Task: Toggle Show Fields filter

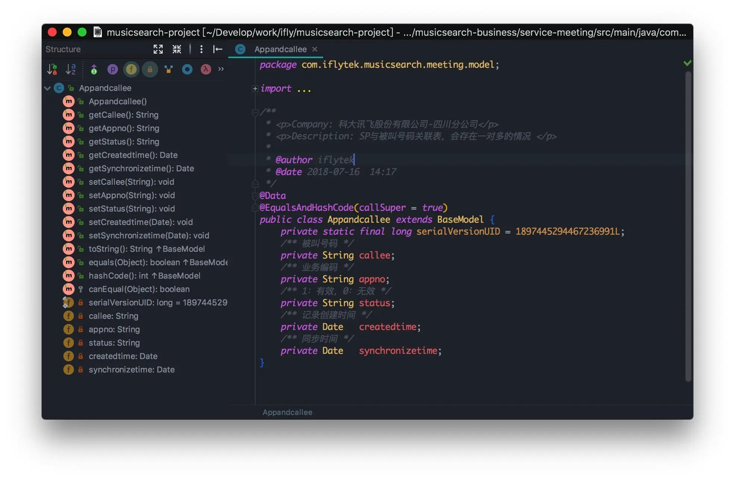Action: (x=131, y=69)
